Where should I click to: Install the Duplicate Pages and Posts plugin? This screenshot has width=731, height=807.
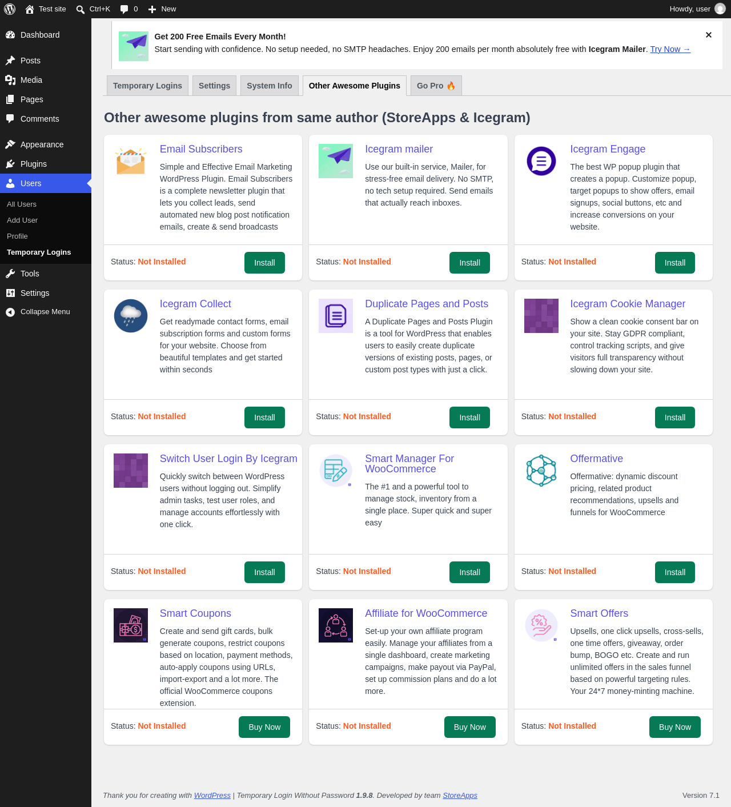(x=469, y=417)
